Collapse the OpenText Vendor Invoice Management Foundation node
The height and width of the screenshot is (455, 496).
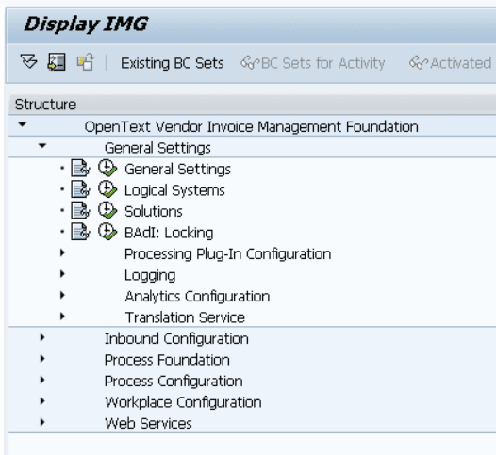[22, 124]
